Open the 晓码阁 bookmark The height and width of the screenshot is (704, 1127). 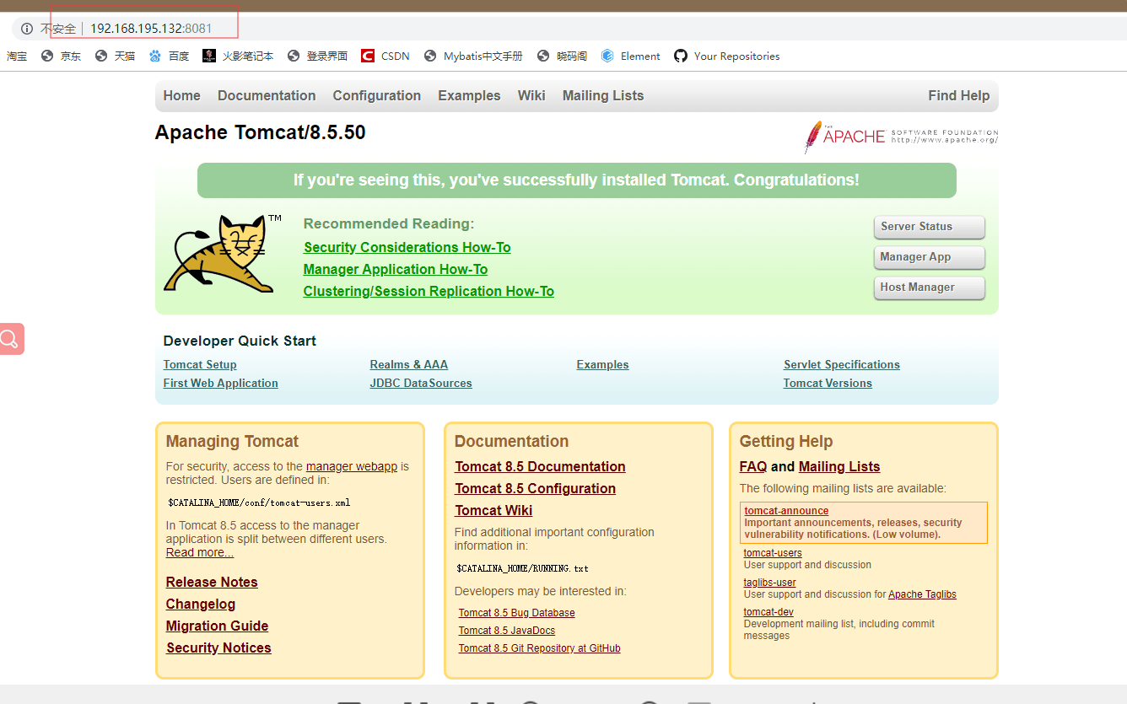click(563, 56)
